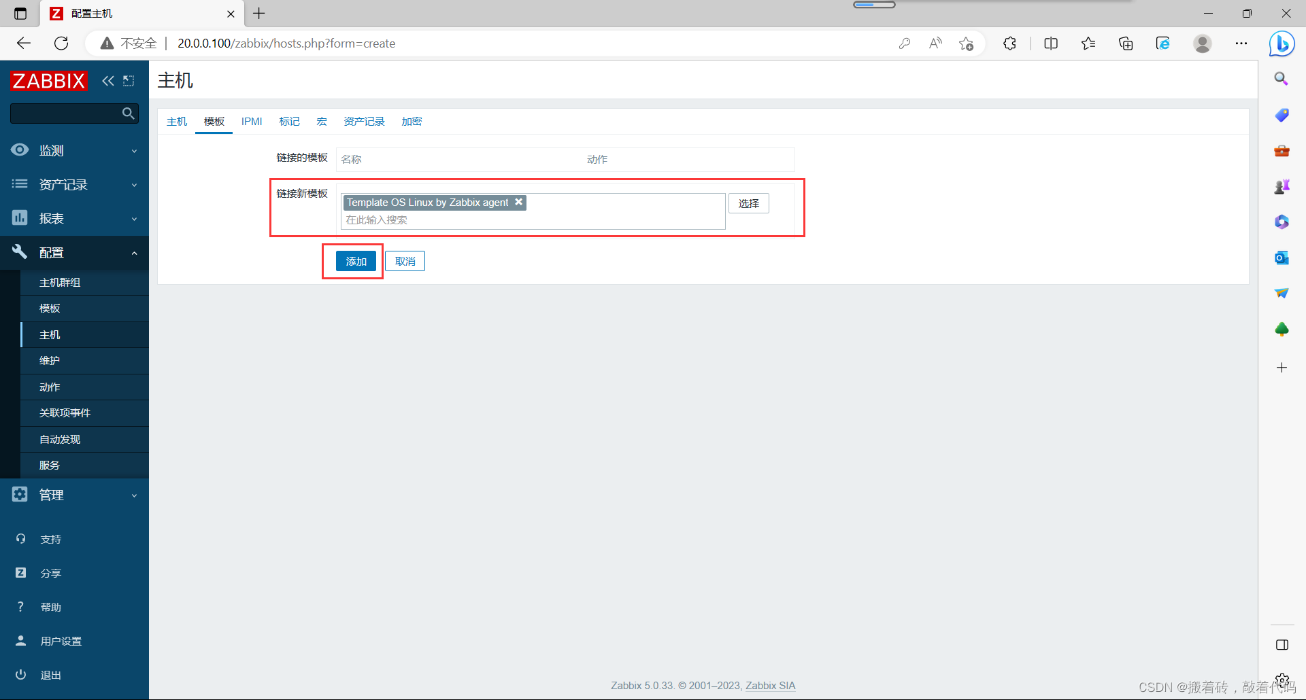
Task: Click the read aloud icon
Action: (935, 43)
